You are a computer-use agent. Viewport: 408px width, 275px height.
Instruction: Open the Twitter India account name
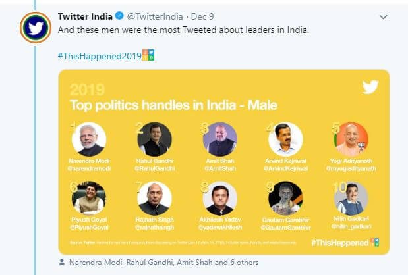tap(85, 16)
